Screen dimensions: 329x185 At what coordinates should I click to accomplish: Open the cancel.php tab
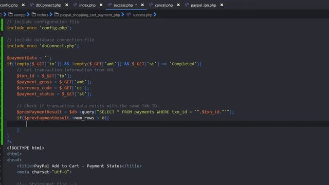163,5
